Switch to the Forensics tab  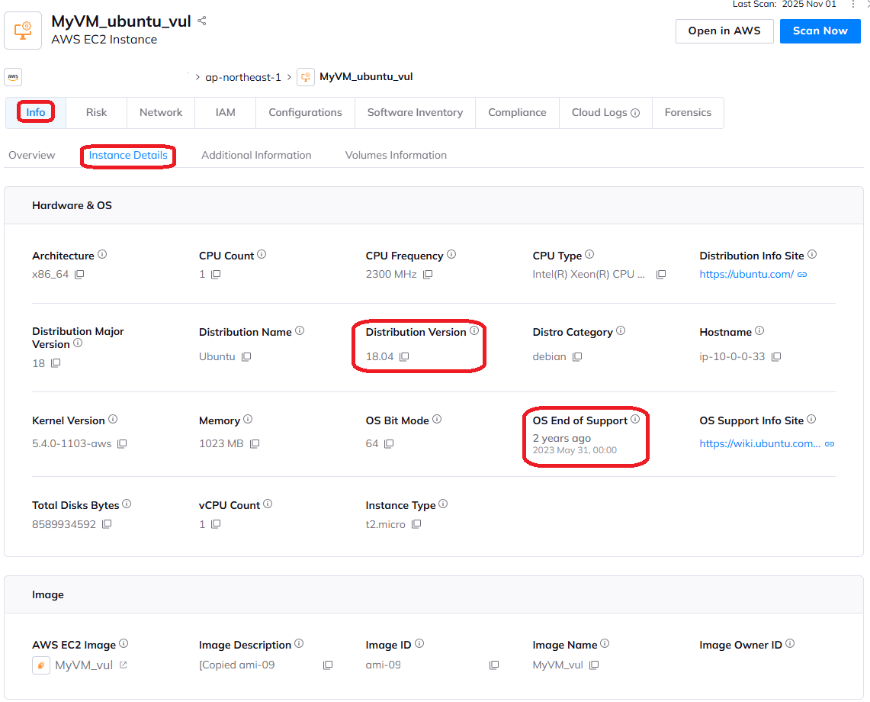pyautogui.click(x=688, y=113)
